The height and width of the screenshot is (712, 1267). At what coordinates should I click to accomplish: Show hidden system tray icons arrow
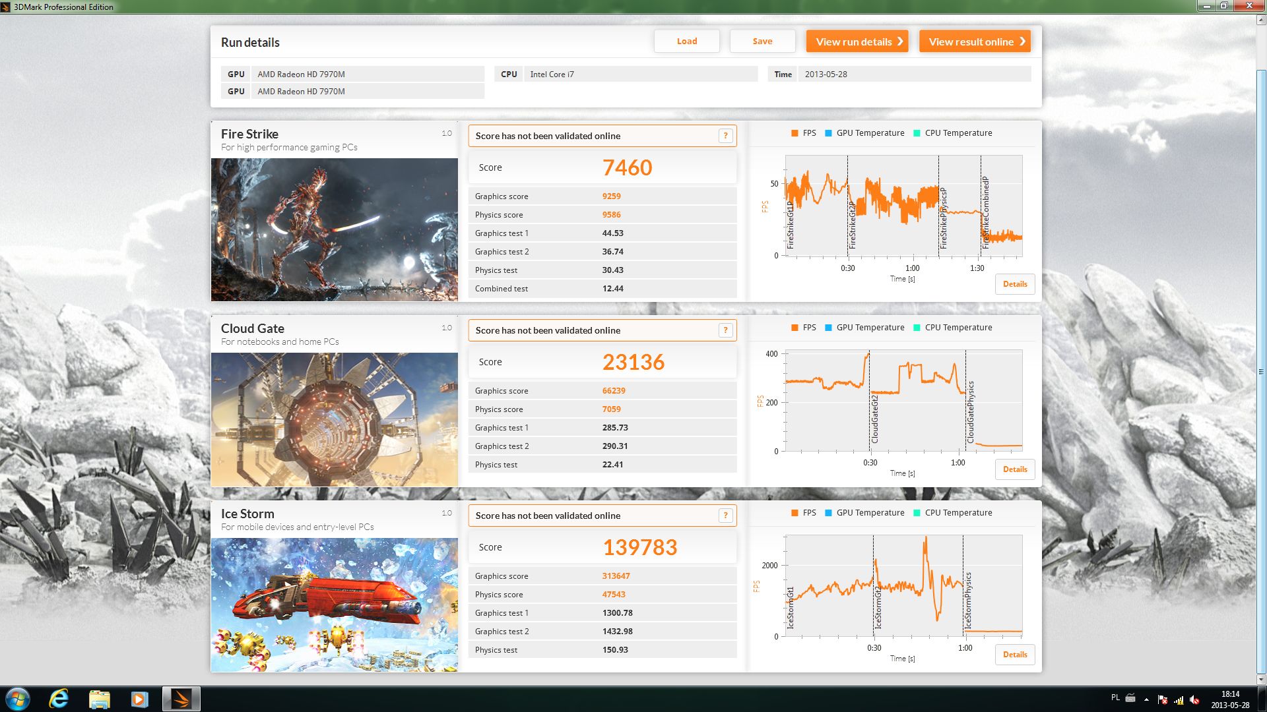coord(1146,699)
